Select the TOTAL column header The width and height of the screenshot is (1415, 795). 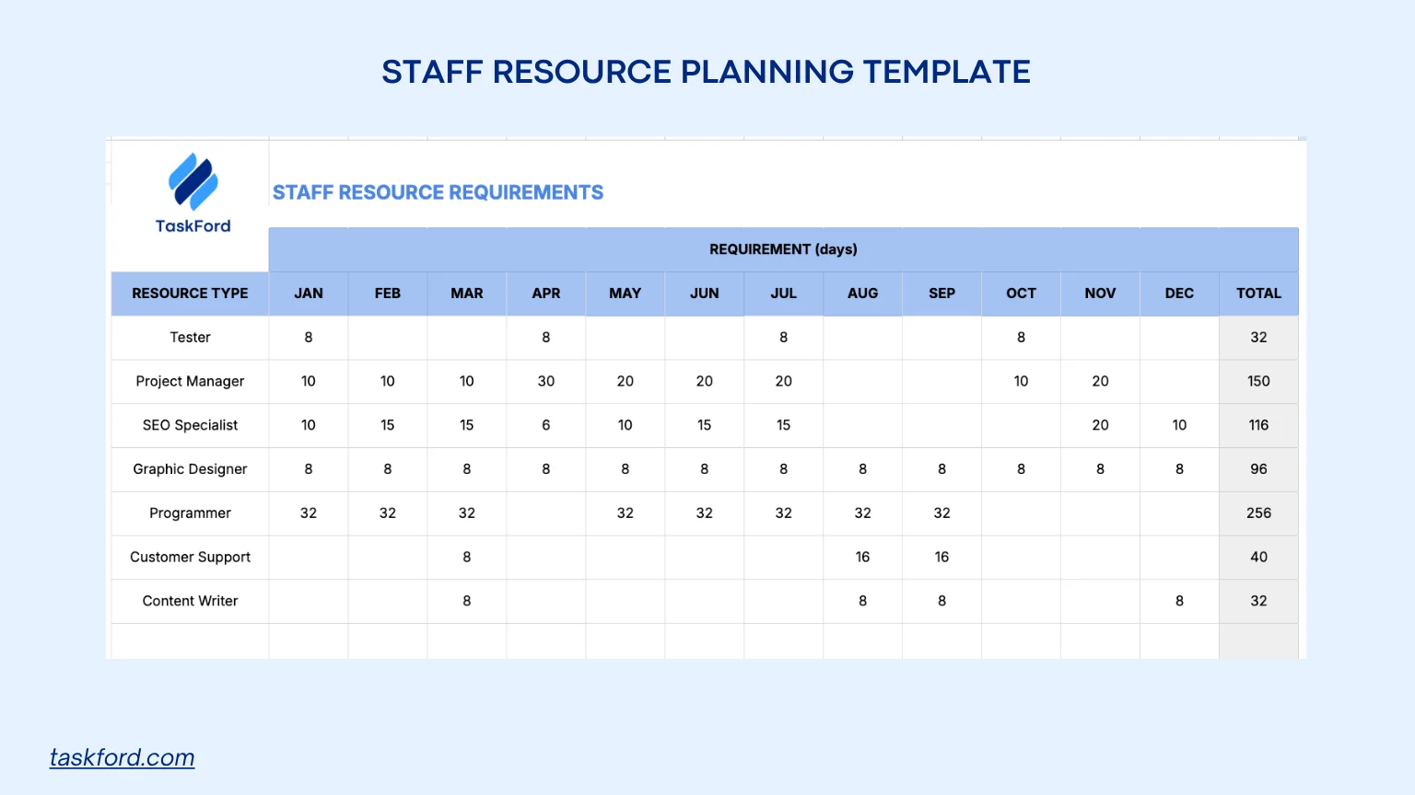(1259, 294)
